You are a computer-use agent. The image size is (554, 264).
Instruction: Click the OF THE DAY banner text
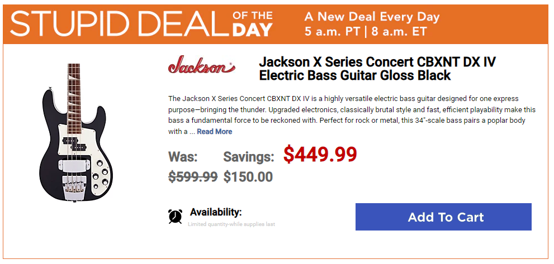pyautogui.click(x=252, y=23)
